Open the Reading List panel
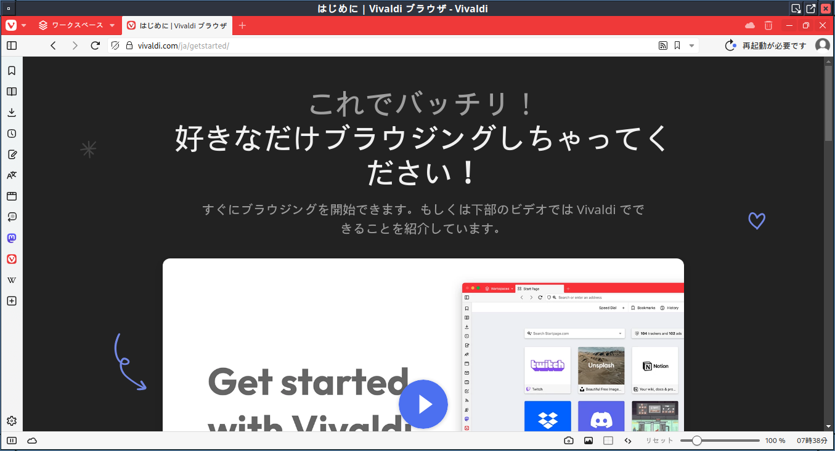Viewport: 835px width, 451px height. tap(12, 92)
